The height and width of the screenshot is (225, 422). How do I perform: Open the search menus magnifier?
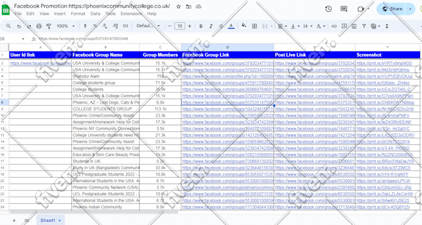coord(9,26)
